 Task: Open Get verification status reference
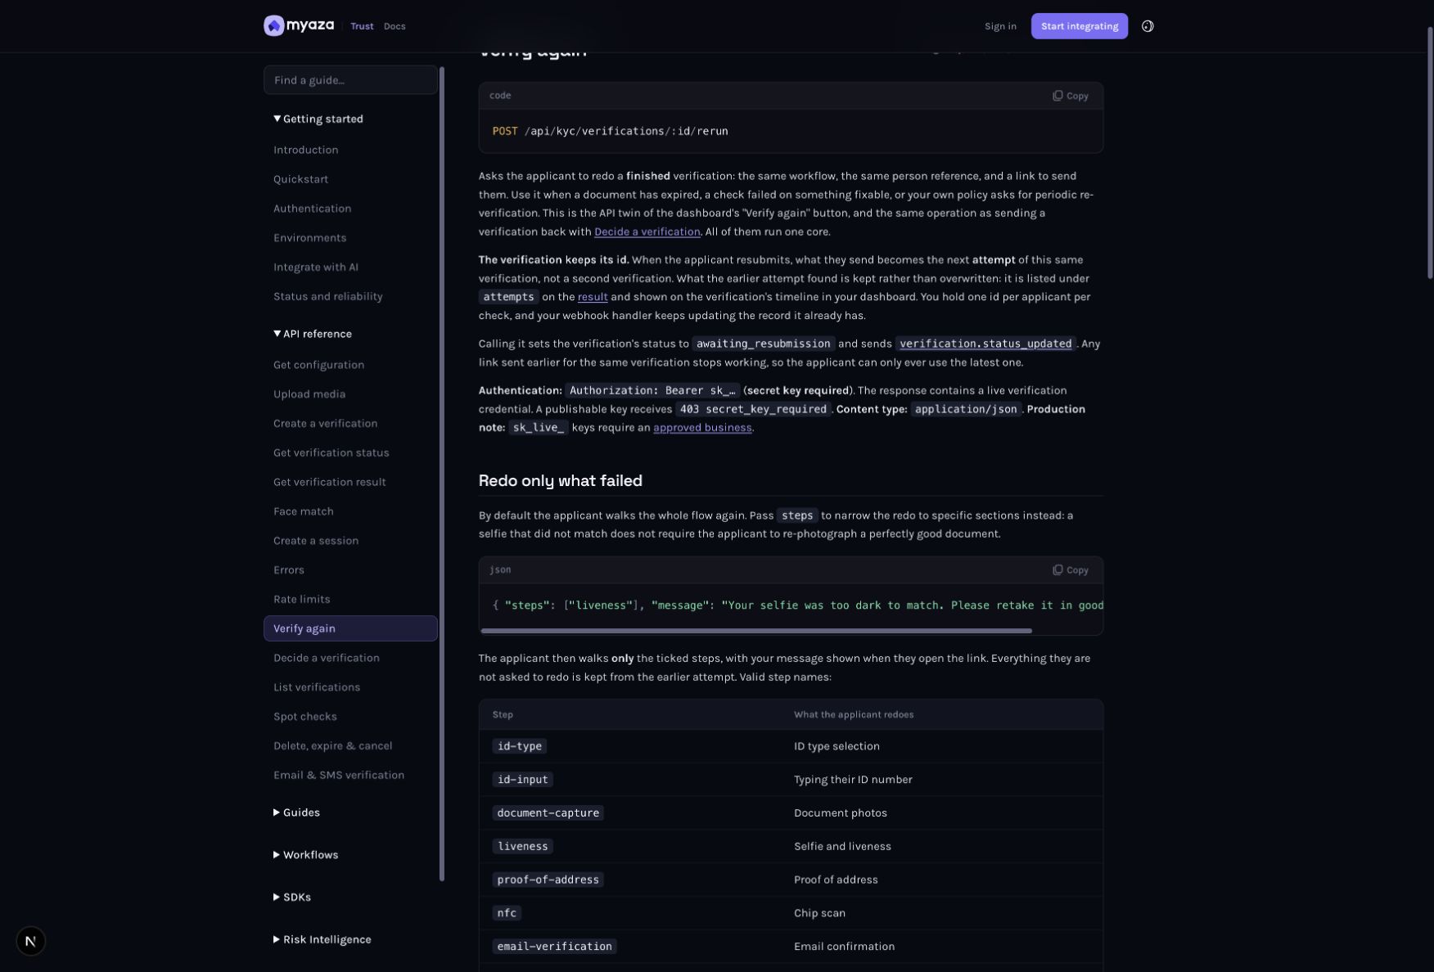point(331,453)
